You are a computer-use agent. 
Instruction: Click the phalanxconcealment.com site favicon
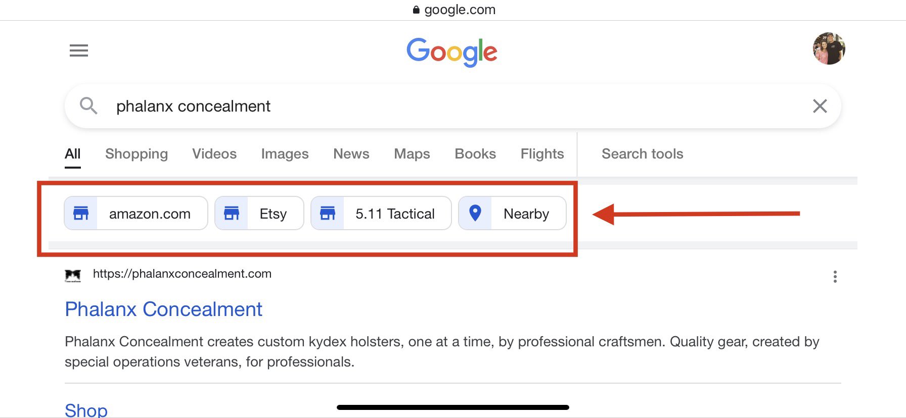(x=73, y=275)
